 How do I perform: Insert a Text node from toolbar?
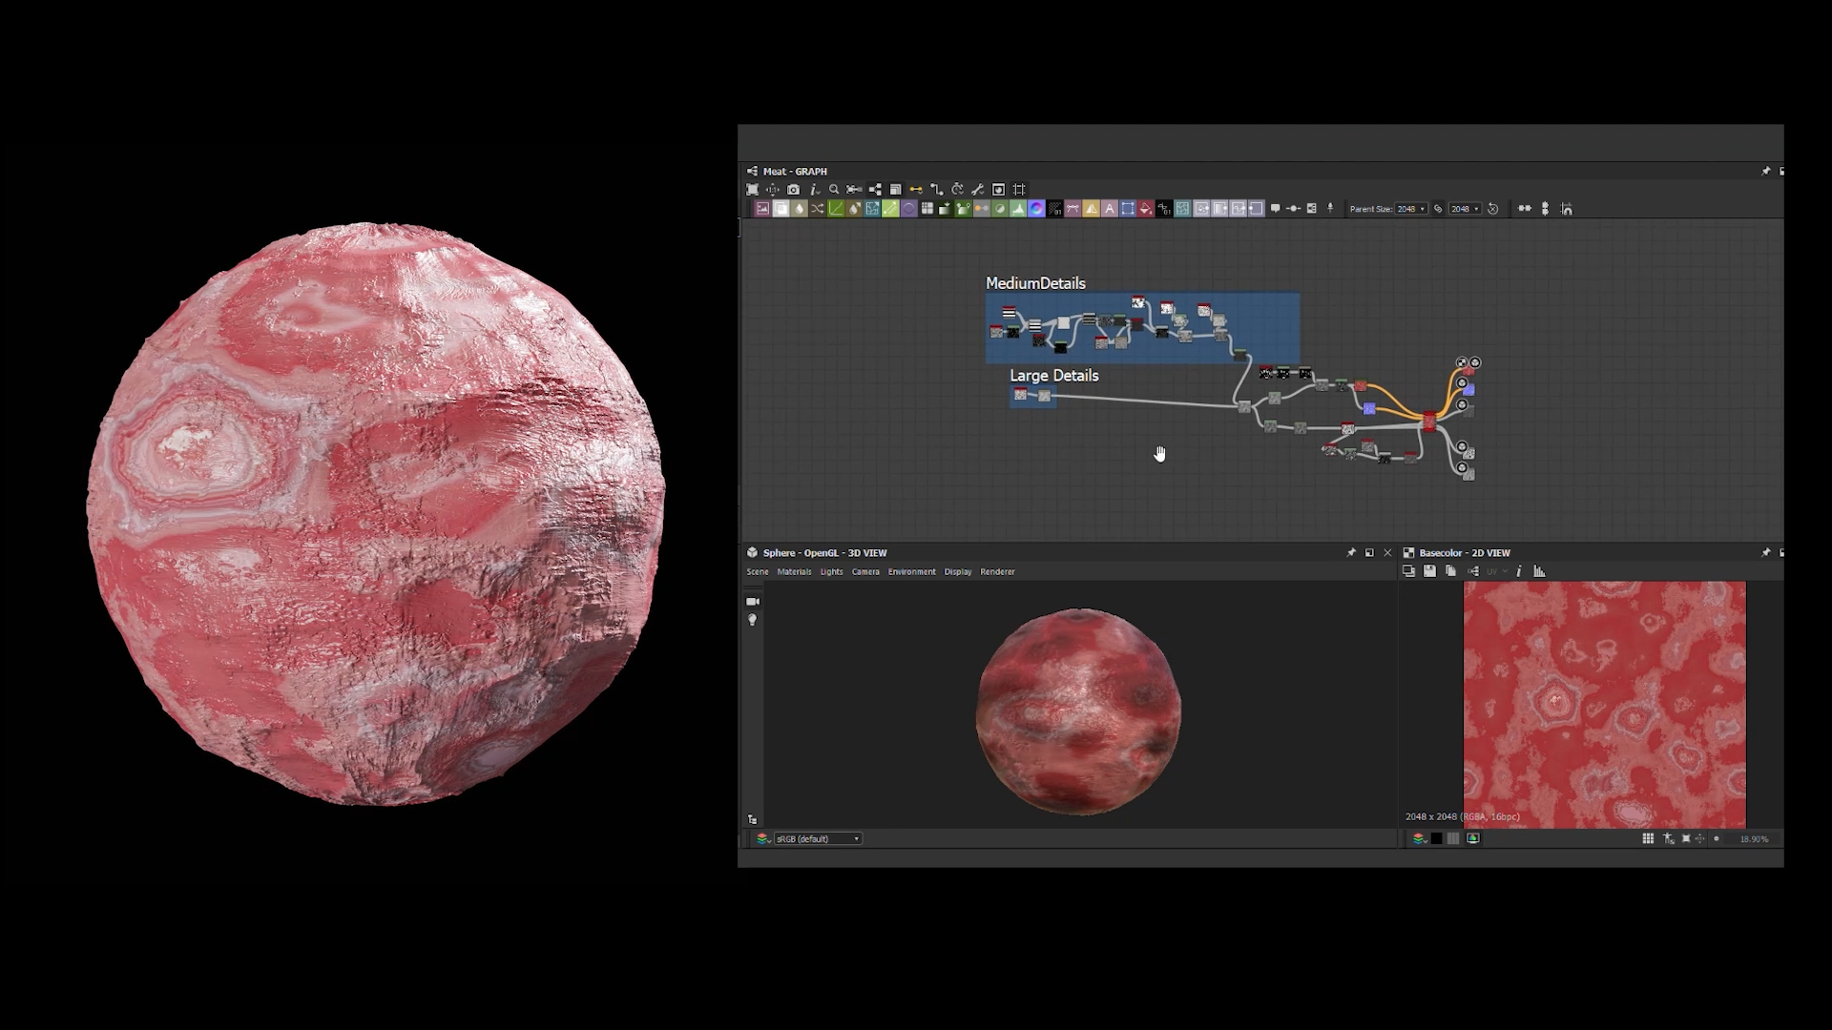click(x=1109, y=209)
